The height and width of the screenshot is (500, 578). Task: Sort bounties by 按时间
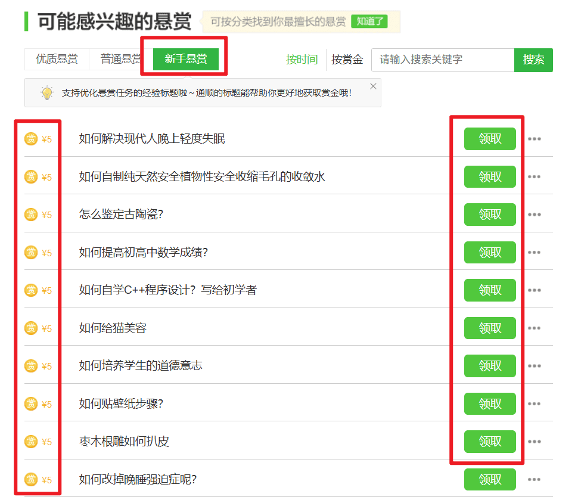tap(302, 60)
